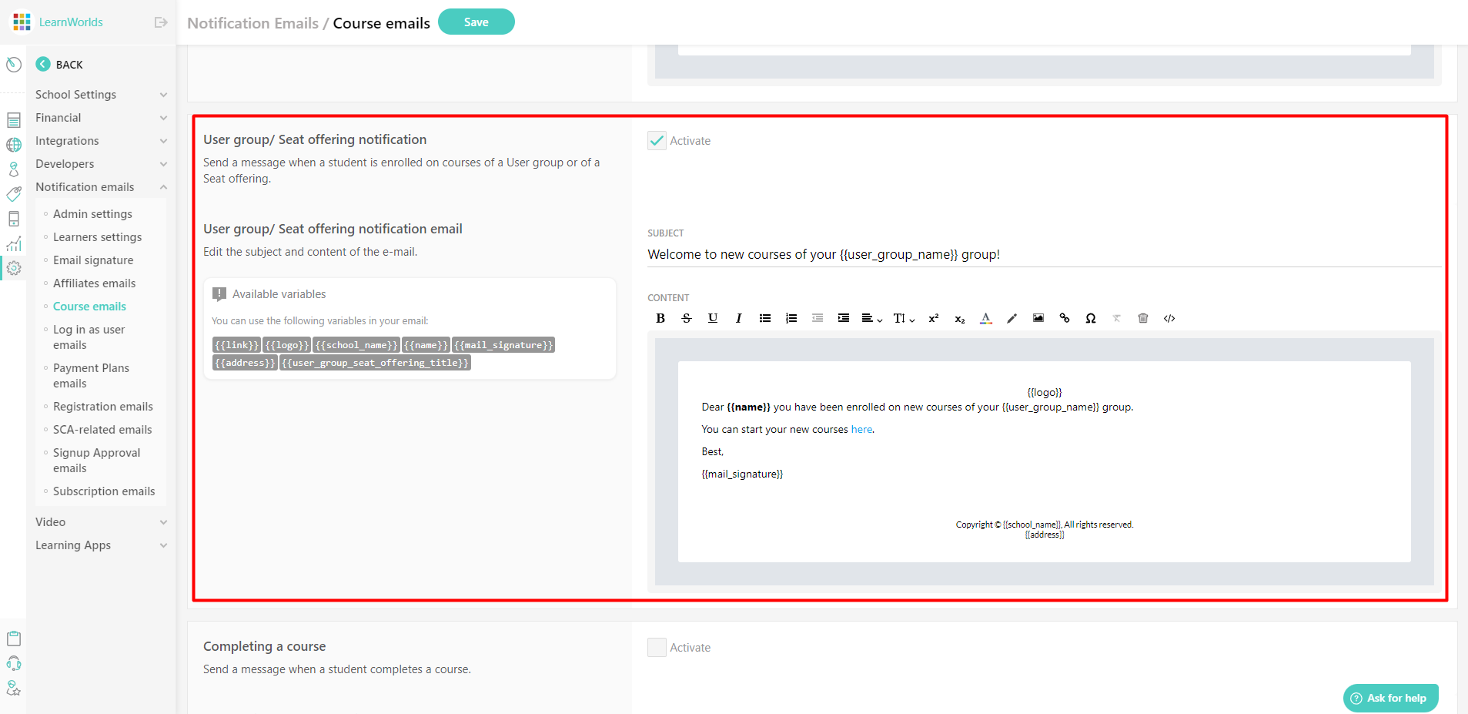Open the HTML code view in the editor
Viewport: 1468px width, 714px height.
pyautogui.click(x=1169, y=317)
